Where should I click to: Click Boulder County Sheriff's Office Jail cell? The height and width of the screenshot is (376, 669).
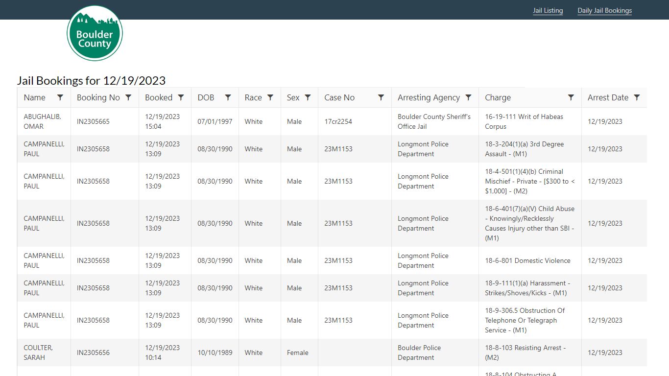coord(434,121)
